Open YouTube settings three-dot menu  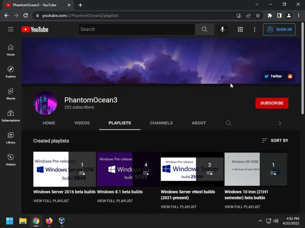pyautogui.click(x=255, y=29)
